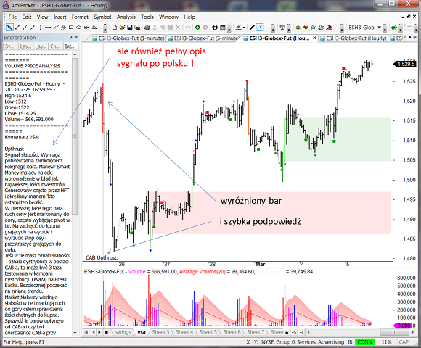This screenshot has height=348, width=421.
Task: Click green CONN status indicator
Action: (365, 342)
